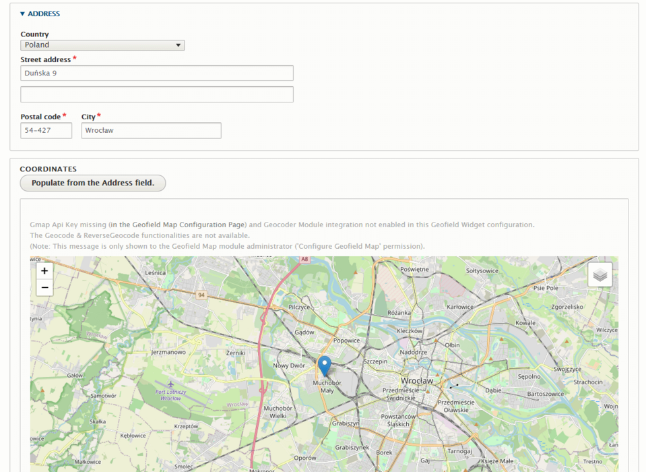Click the City field showing Wrocław

point(151,130)
